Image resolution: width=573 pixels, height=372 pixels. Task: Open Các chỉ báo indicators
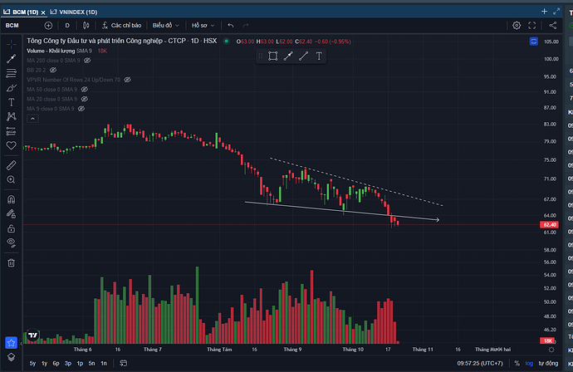pos(122,25)
